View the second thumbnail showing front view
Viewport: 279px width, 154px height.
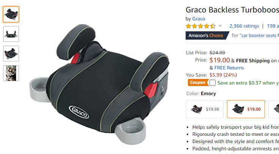[11, 34]
